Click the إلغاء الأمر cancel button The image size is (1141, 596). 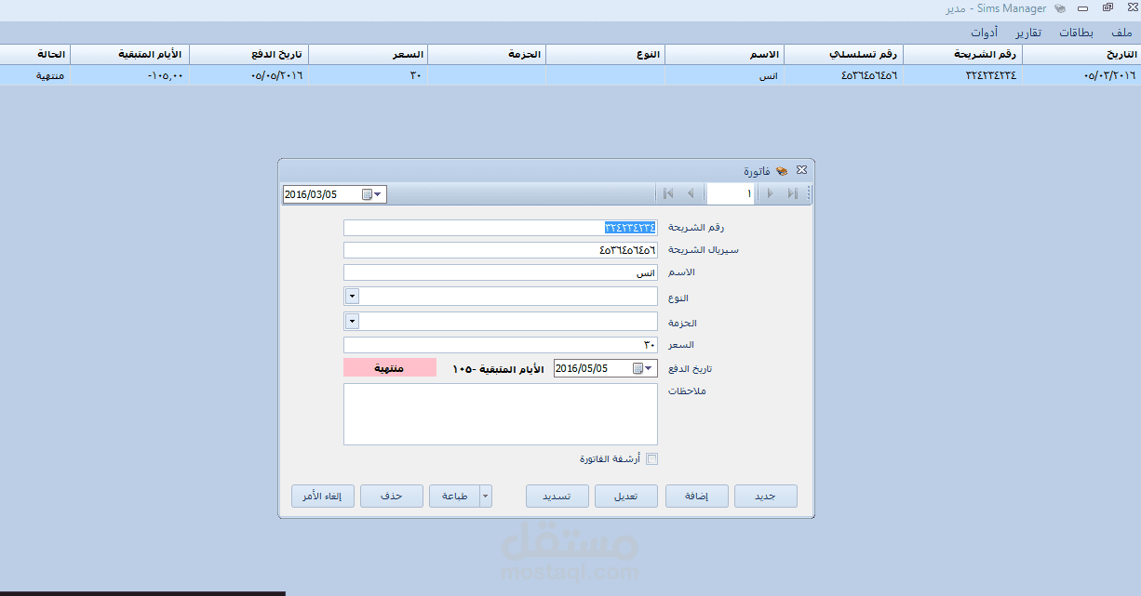pyautogui.click(x=322, y=496)
